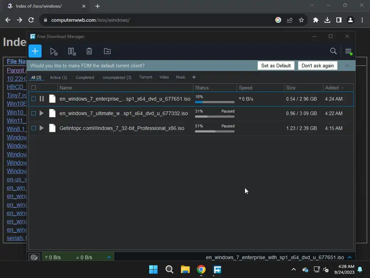This screenshot has height=278, width=370.
Task: Show hidden icons in system tray
Action: [x=293, y=269]
